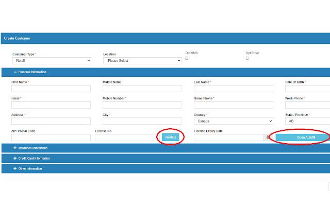This screenshot has height=206, width=330.
Task: Click into the Mobile Number field
Action: point(142,105)
